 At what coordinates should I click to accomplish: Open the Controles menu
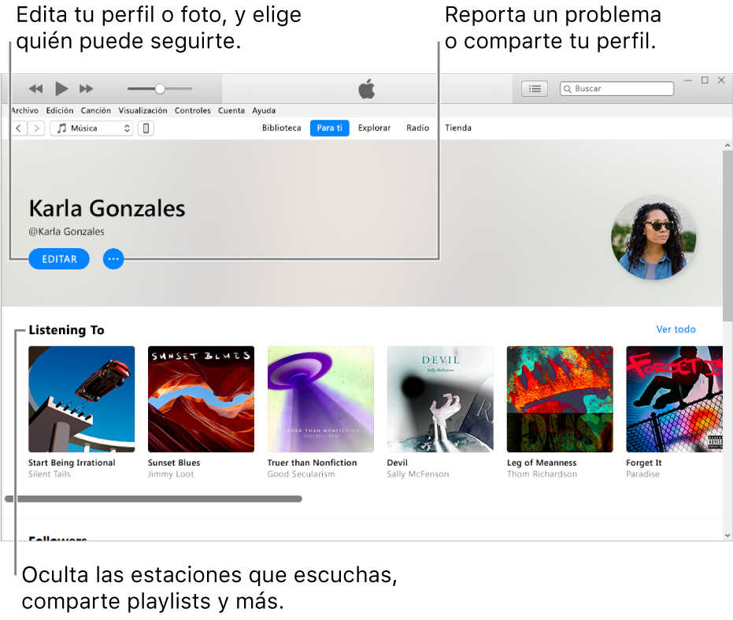pyautogui.click(x=192, y=110)
